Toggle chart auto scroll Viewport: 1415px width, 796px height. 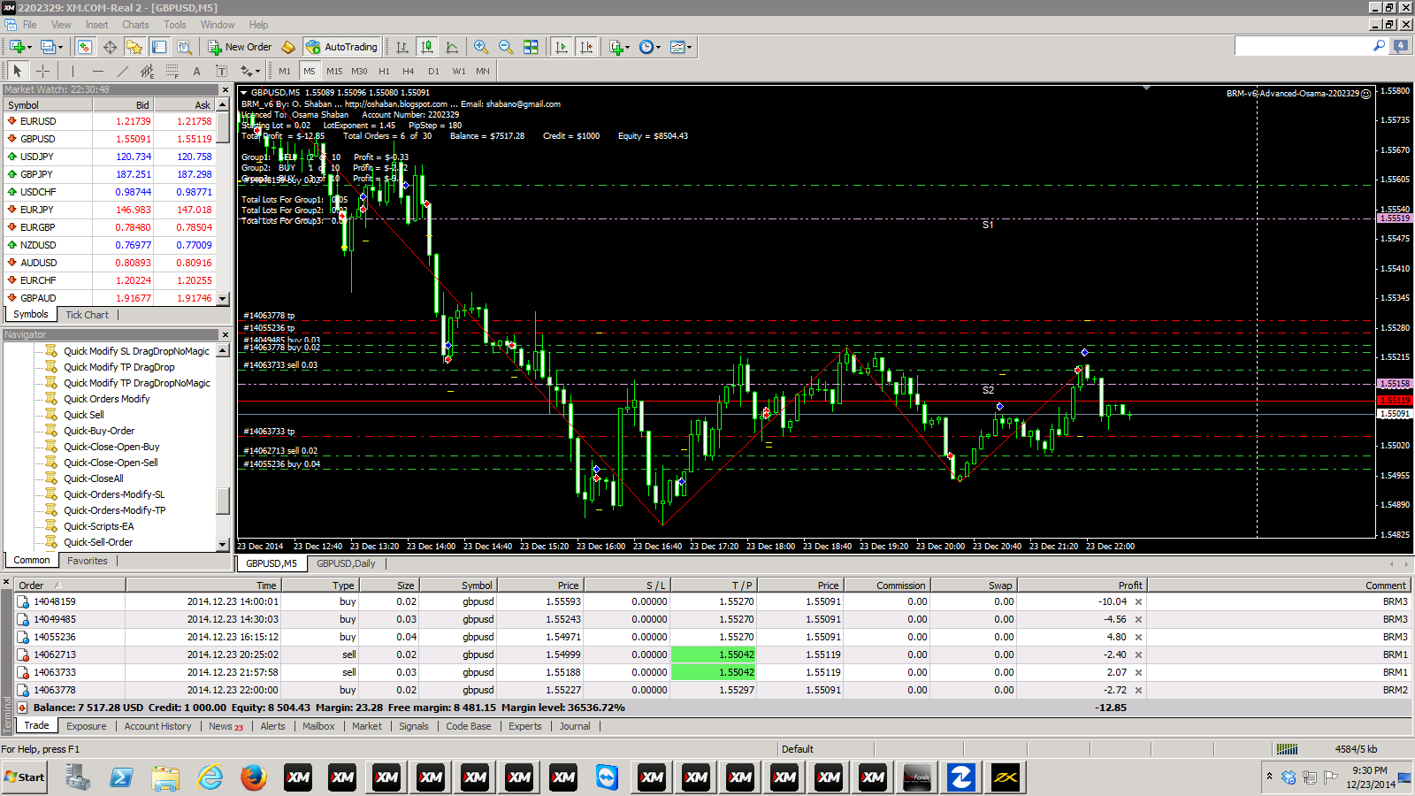click(x=561, y=47)
